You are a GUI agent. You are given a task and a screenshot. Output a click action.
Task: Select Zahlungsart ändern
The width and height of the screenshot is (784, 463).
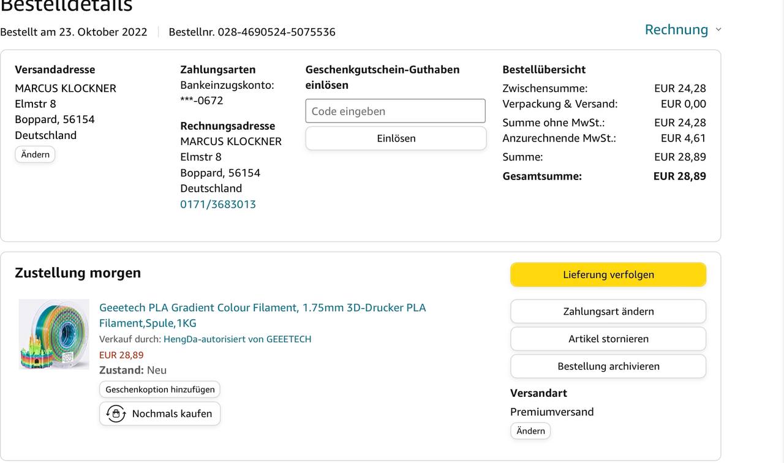pos(608,311)
